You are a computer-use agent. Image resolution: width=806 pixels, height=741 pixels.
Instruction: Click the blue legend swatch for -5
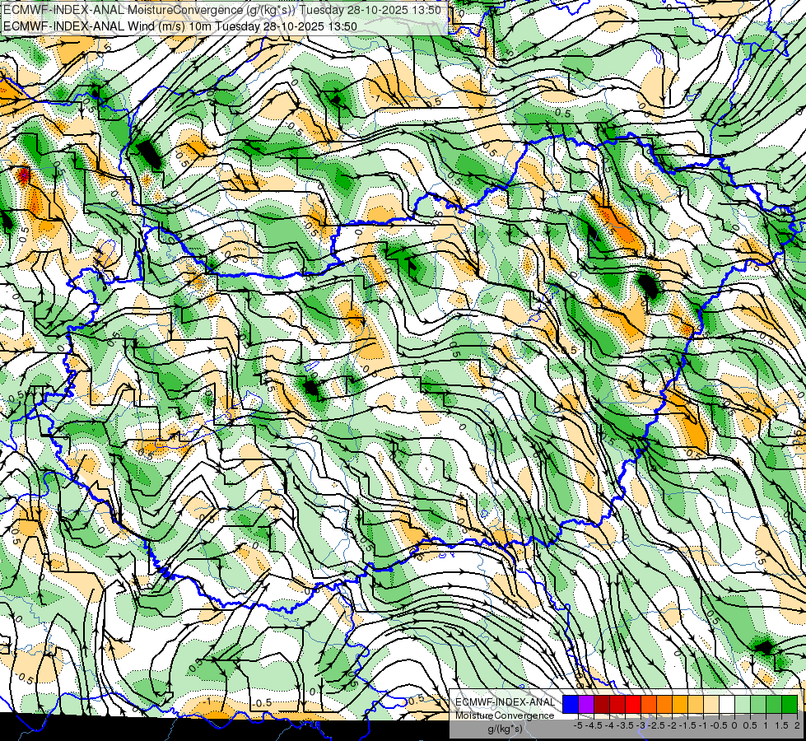coord(570,704)
